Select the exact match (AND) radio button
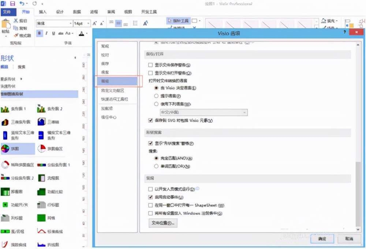Screen dimensions: 366x249 coord(156,158)
